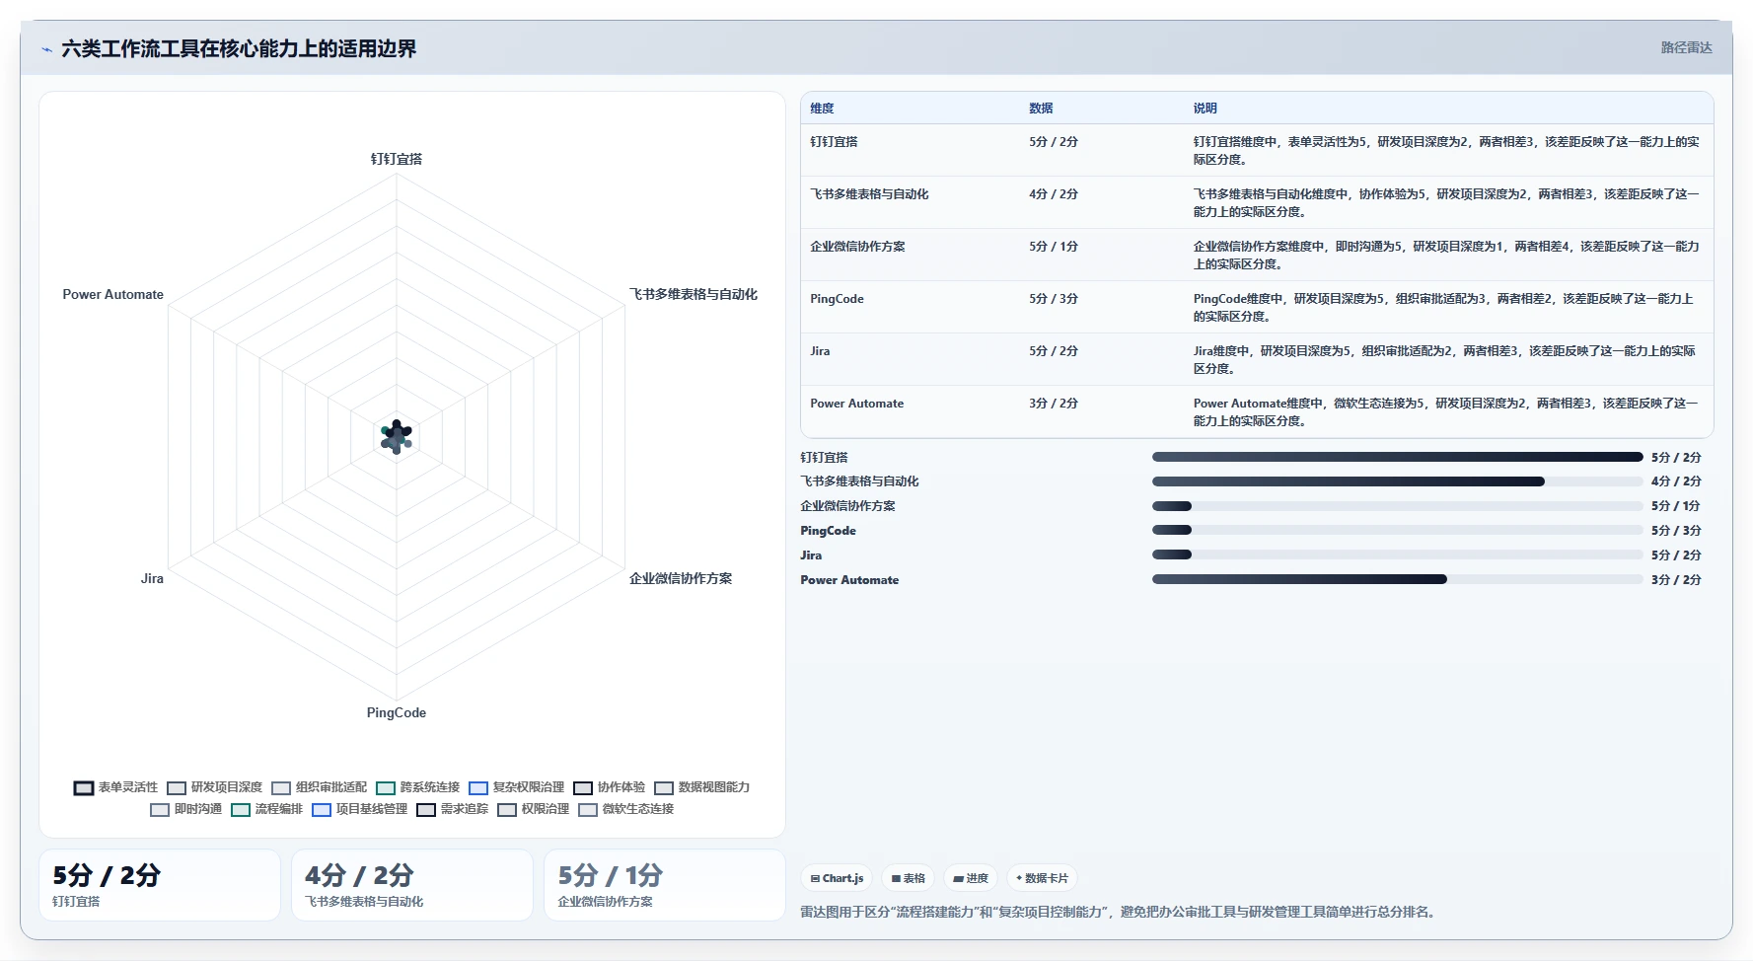Toggle the 微软生态连接 legend entry
Image resolution: width=1753 pixels, height=961 pixels.
click(x=625, y=809)
